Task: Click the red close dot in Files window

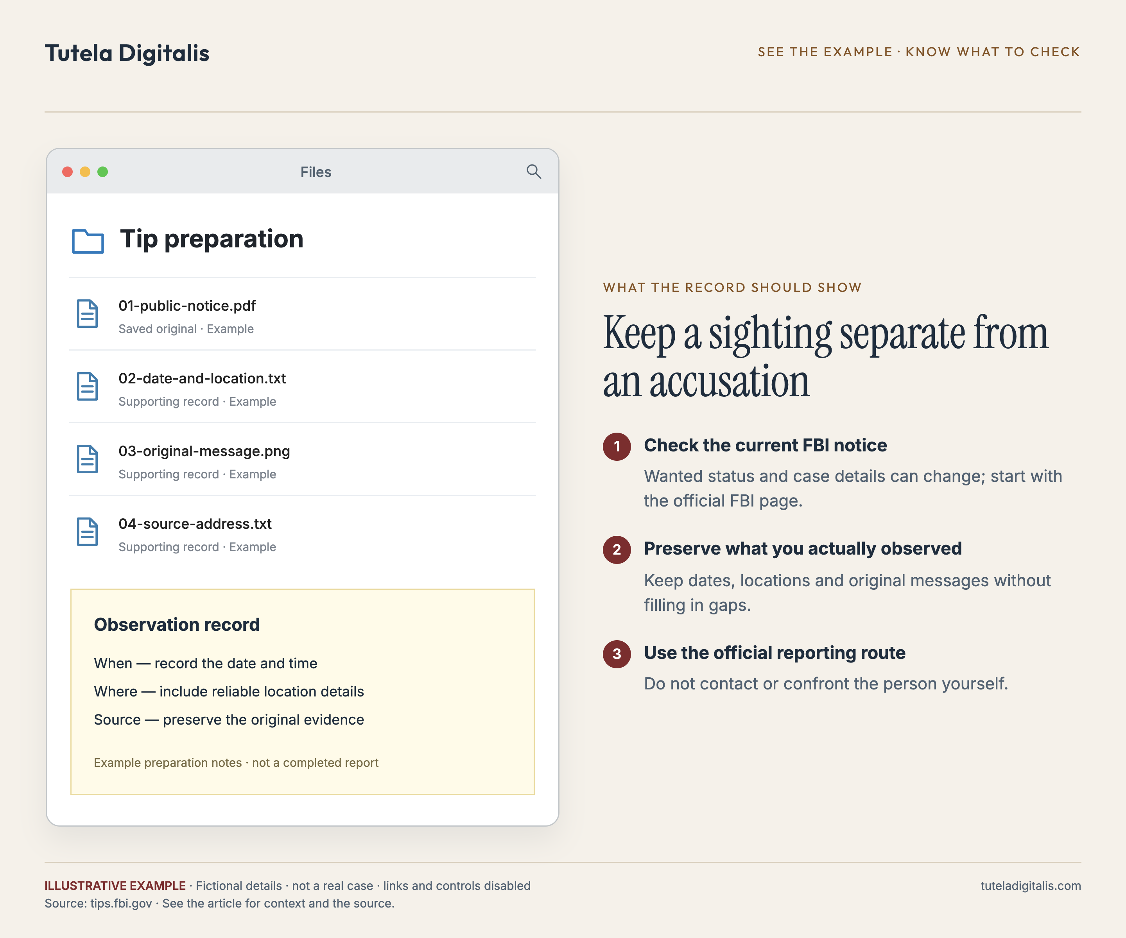Action: [x=68, y=172]
